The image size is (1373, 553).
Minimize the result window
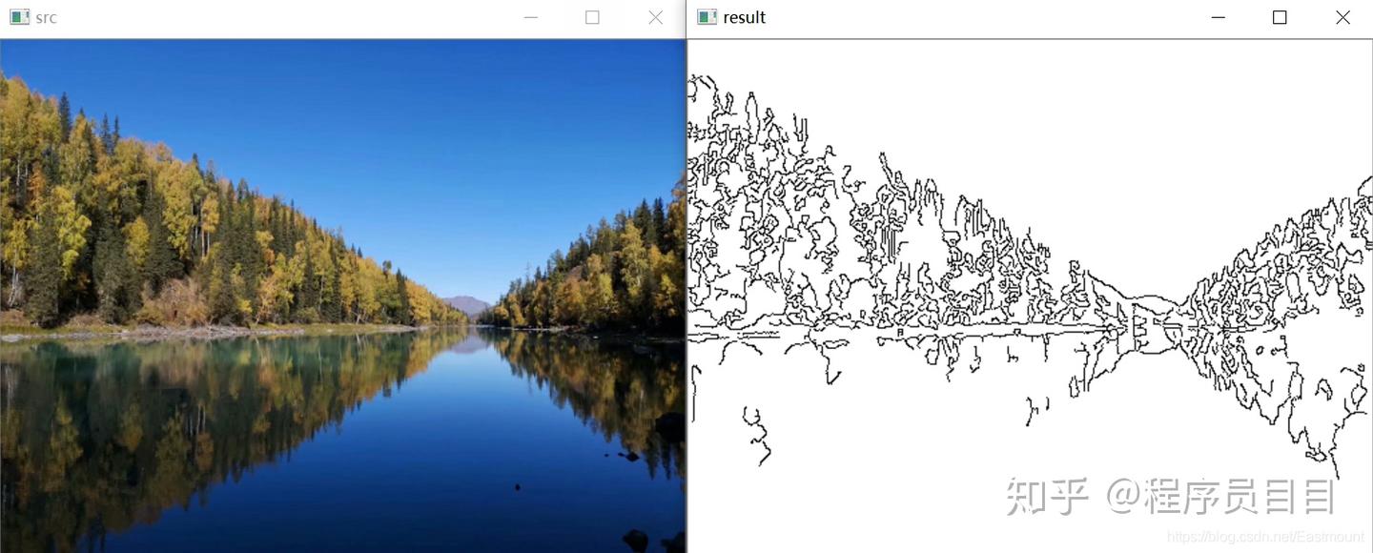pos(1218,17)
